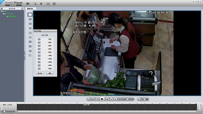Stop the video playback
This screenshot has height=114, width=203.
pos(107,99)
